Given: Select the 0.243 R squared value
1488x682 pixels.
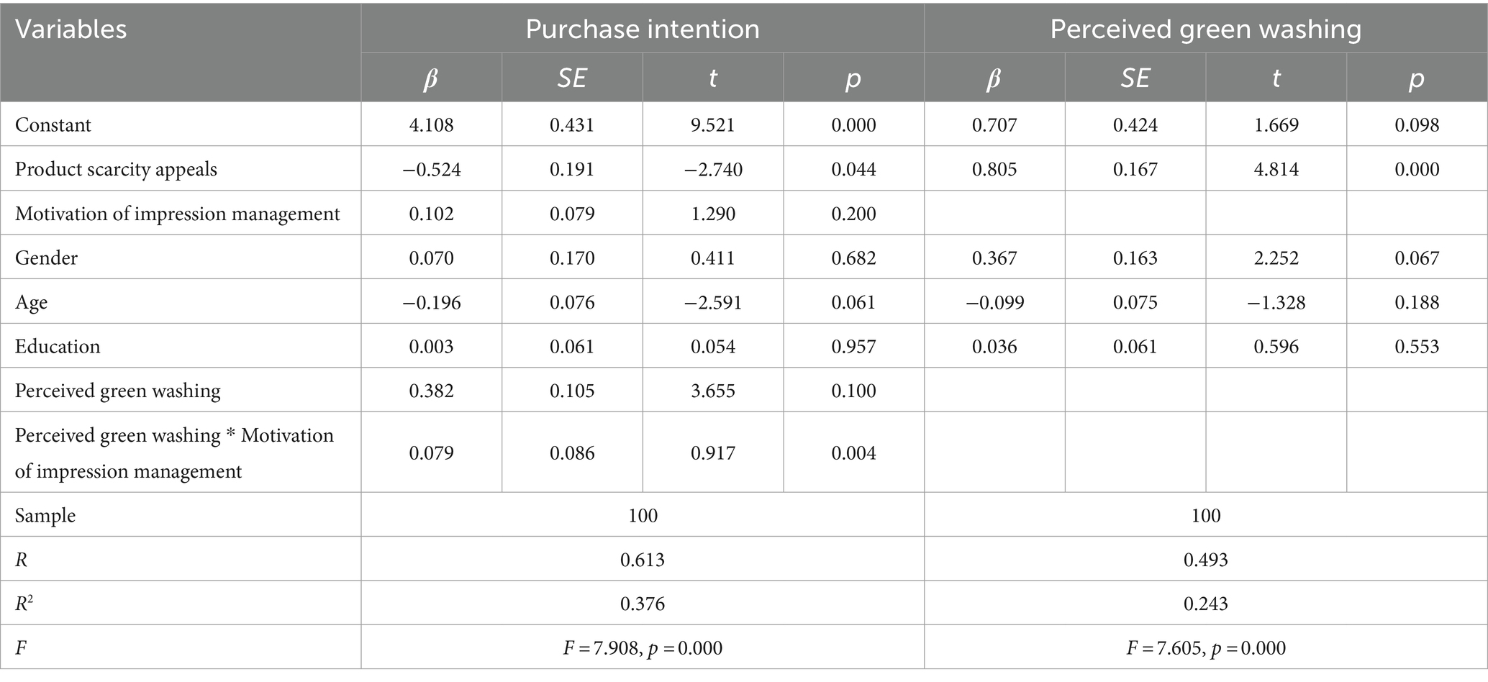Looking at the screenshot, I should 1206,604.
